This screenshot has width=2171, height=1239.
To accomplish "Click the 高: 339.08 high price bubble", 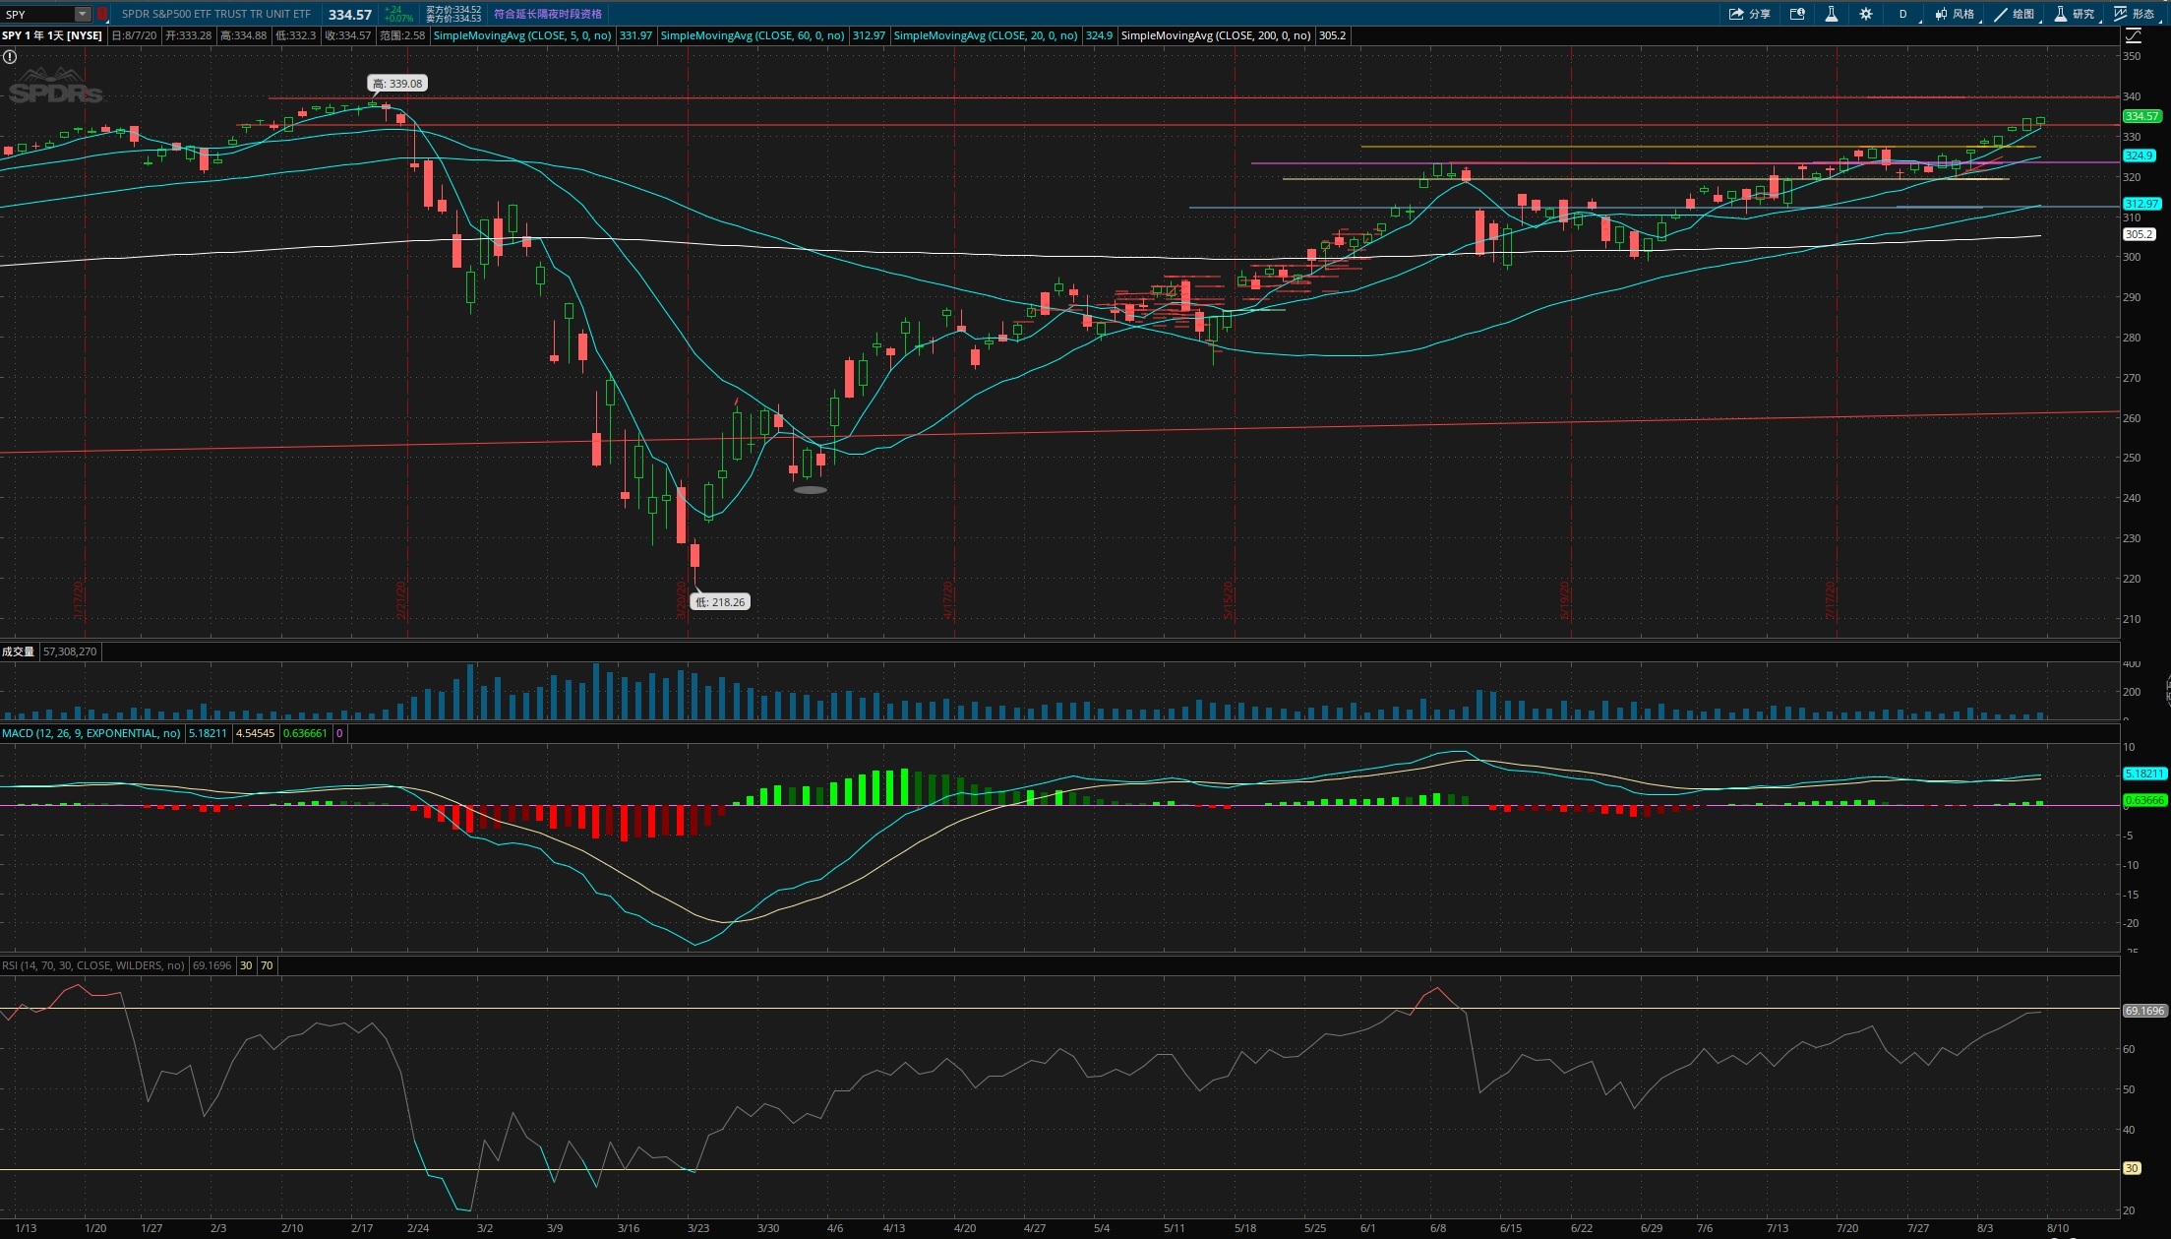I will pos(397,84).
